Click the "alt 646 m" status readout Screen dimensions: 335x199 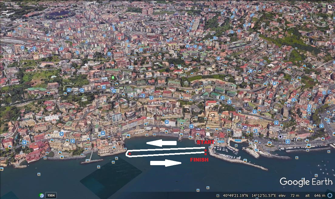tap(315, 195)
